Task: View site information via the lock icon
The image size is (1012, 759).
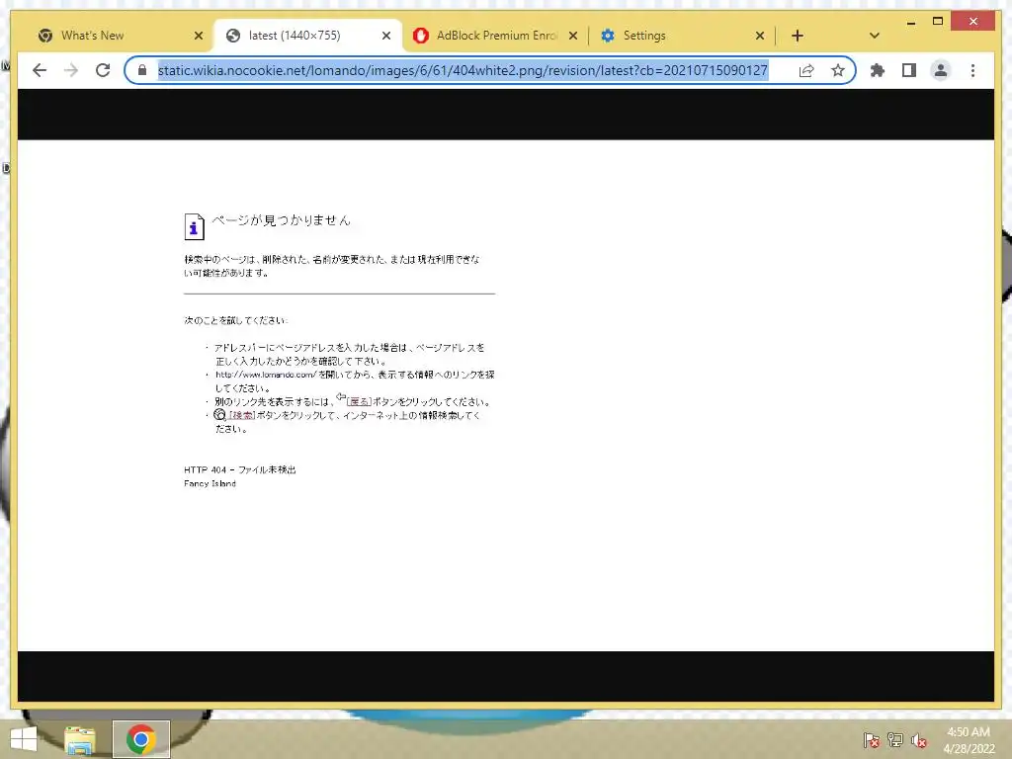Action: (142, 70)
